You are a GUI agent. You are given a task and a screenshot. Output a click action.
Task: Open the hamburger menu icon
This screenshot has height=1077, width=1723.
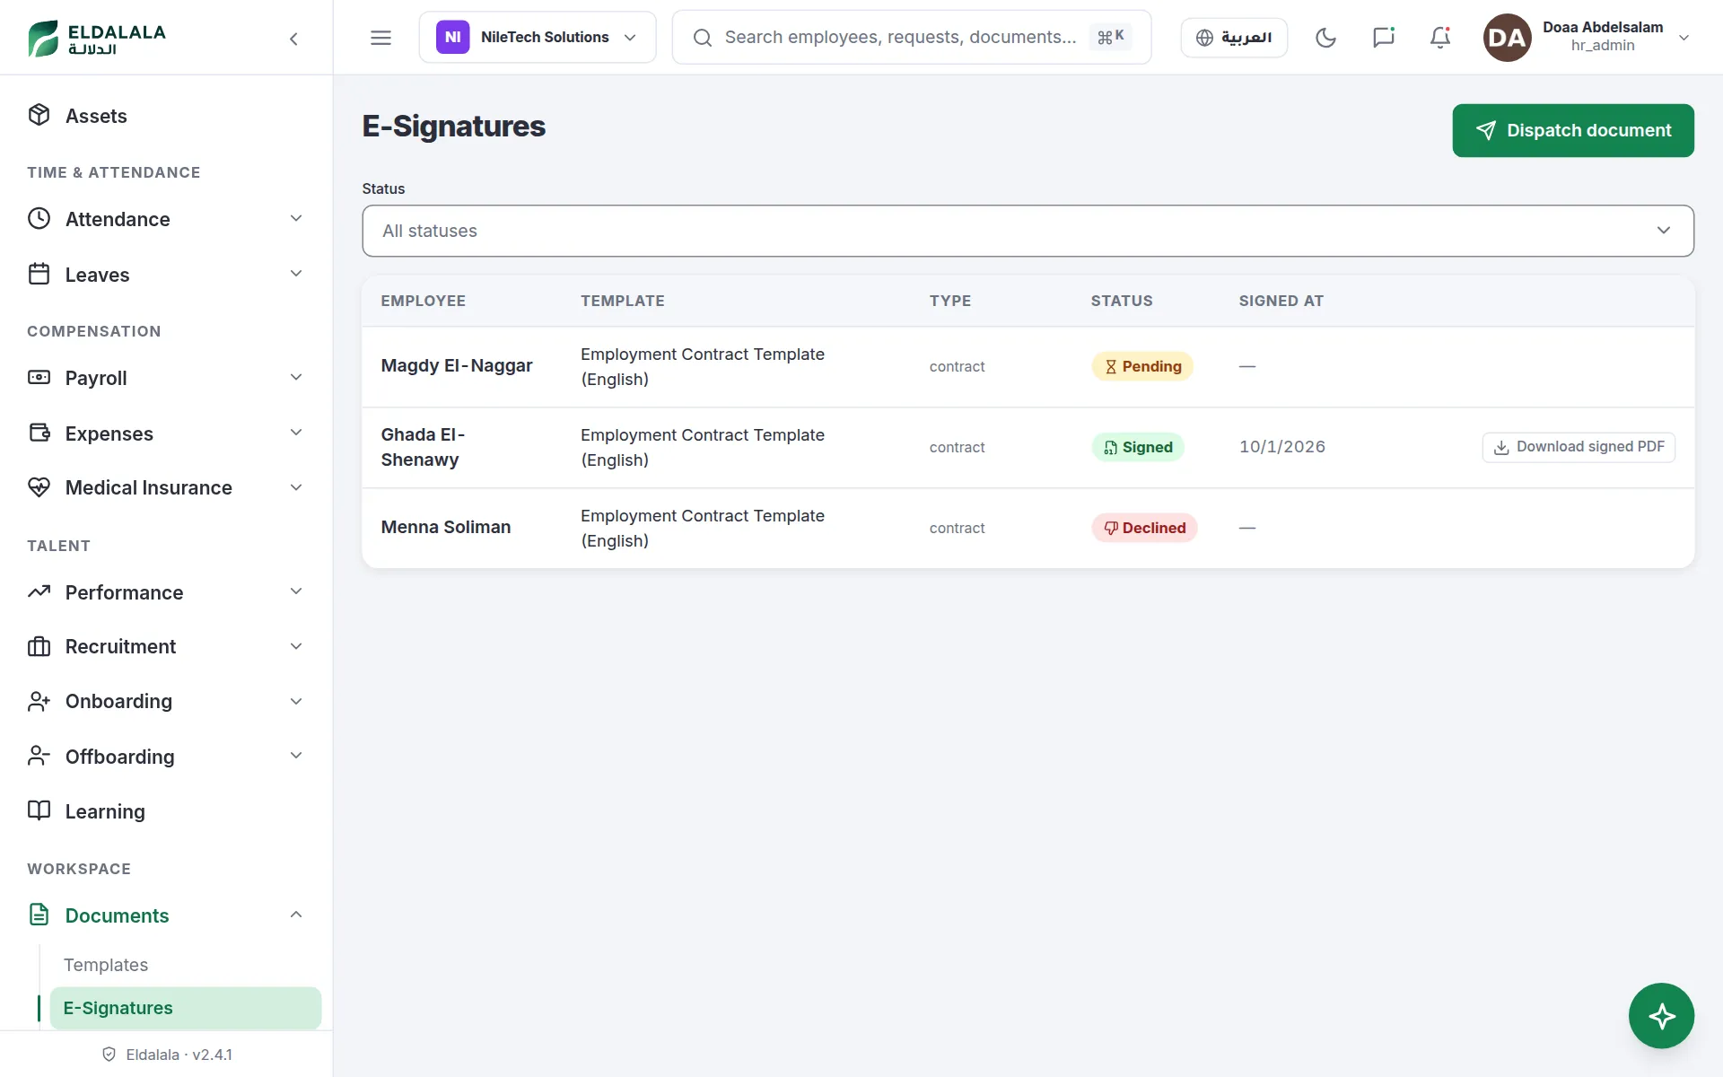pyautogui.click(x=380, y=38)
